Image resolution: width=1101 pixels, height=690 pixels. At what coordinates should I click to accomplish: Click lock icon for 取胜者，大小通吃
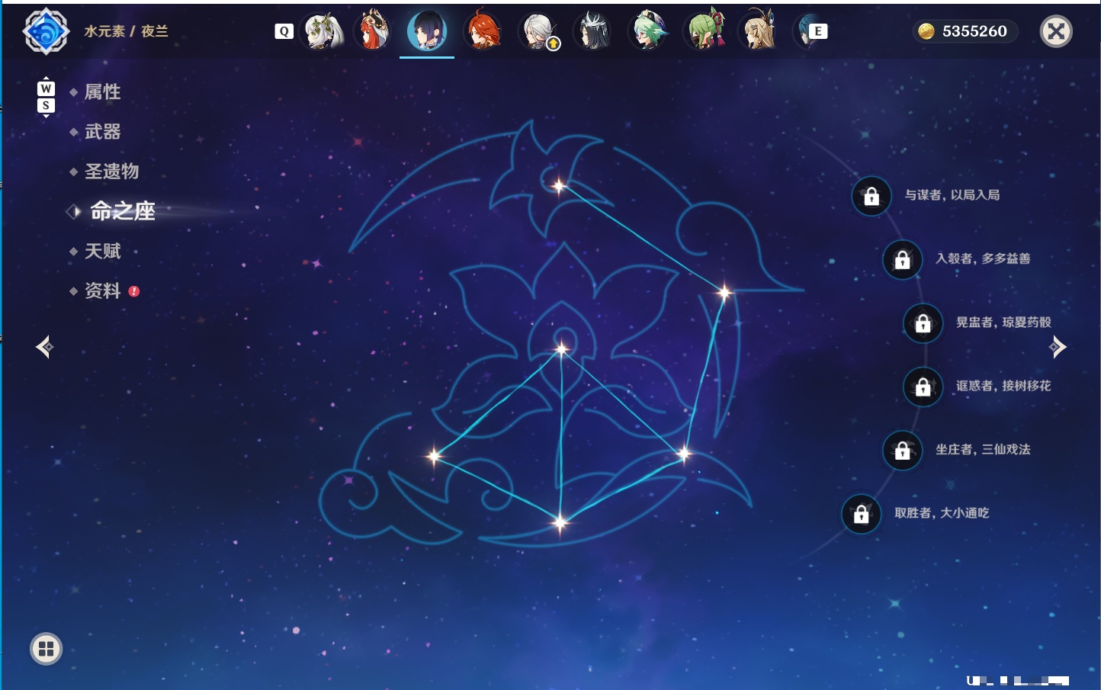coord(862,514)
